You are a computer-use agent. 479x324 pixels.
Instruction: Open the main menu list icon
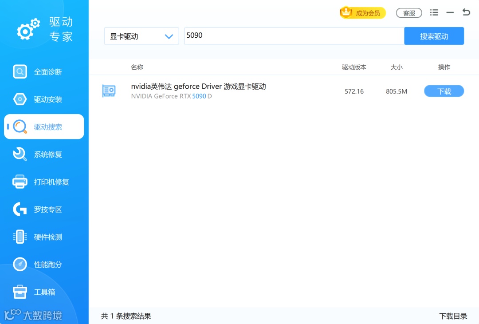tap(434, 12)
